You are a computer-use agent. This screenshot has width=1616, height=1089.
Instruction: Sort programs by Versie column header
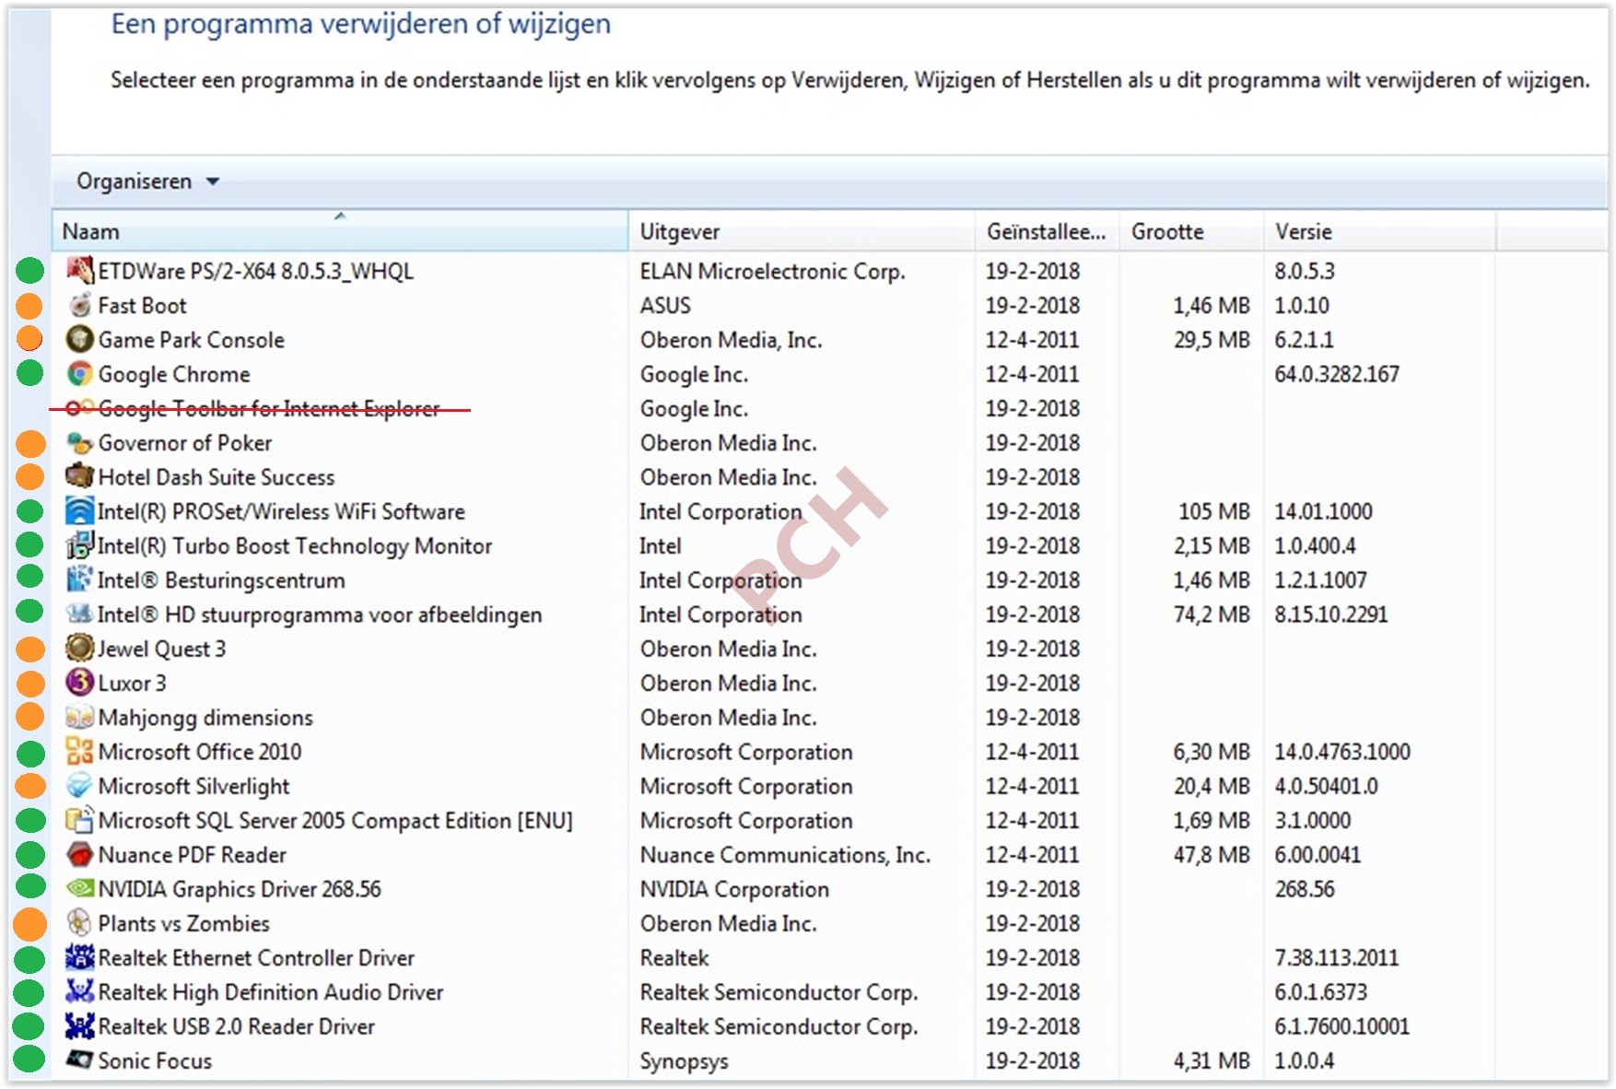[x=1379, y=231]
